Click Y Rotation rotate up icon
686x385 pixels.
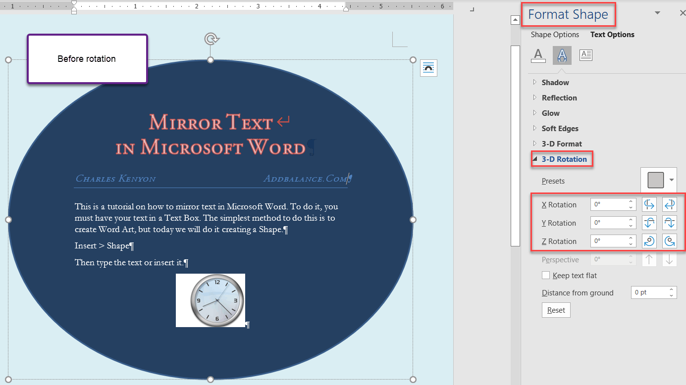[x=649, y=223]
